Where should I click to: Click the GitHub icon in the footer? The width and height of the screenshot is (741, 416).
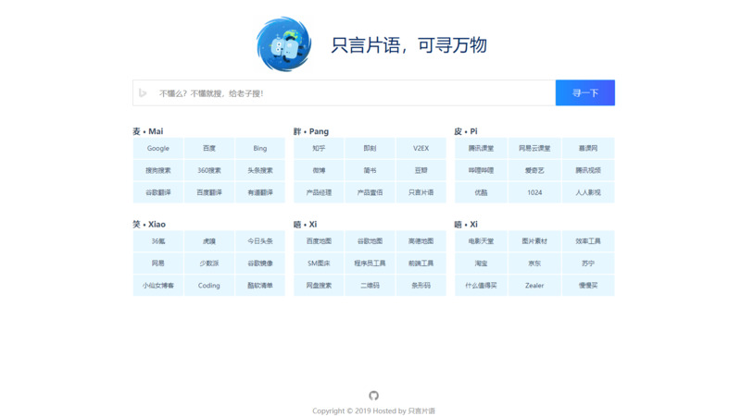point(373,396)
